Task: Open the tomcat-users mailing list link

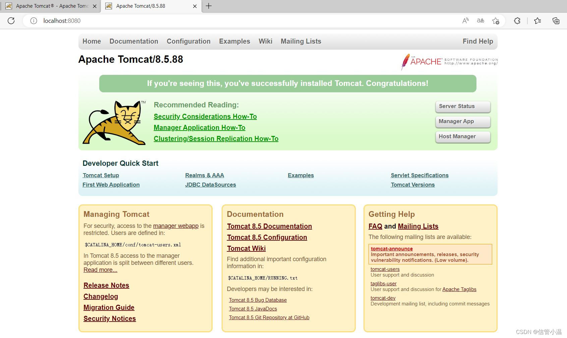Action: pos(385,269)
